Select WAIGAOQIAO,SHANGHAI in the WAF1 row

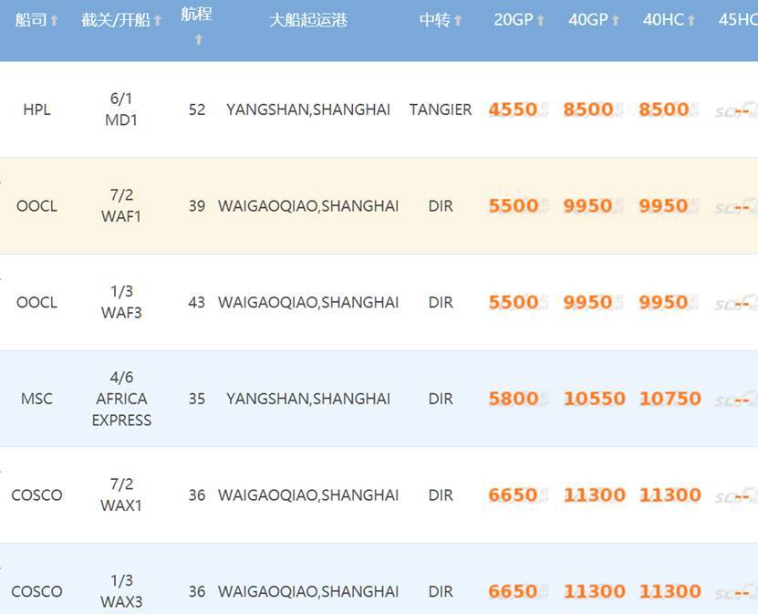(308, 206)
